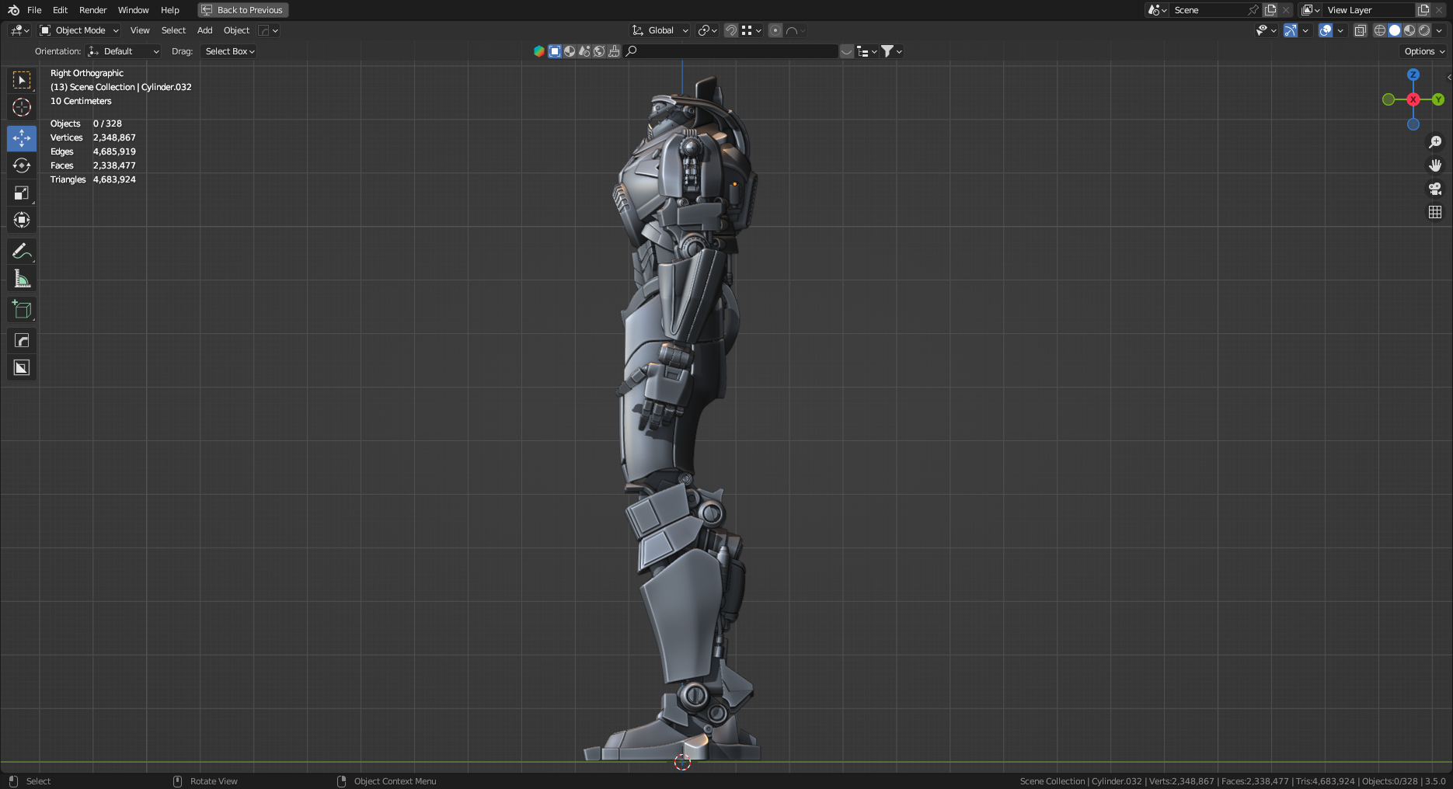Screen dimensions: 1453x789
Task: Switch to Material Preview shading
Action: [x=1409, y=30]
